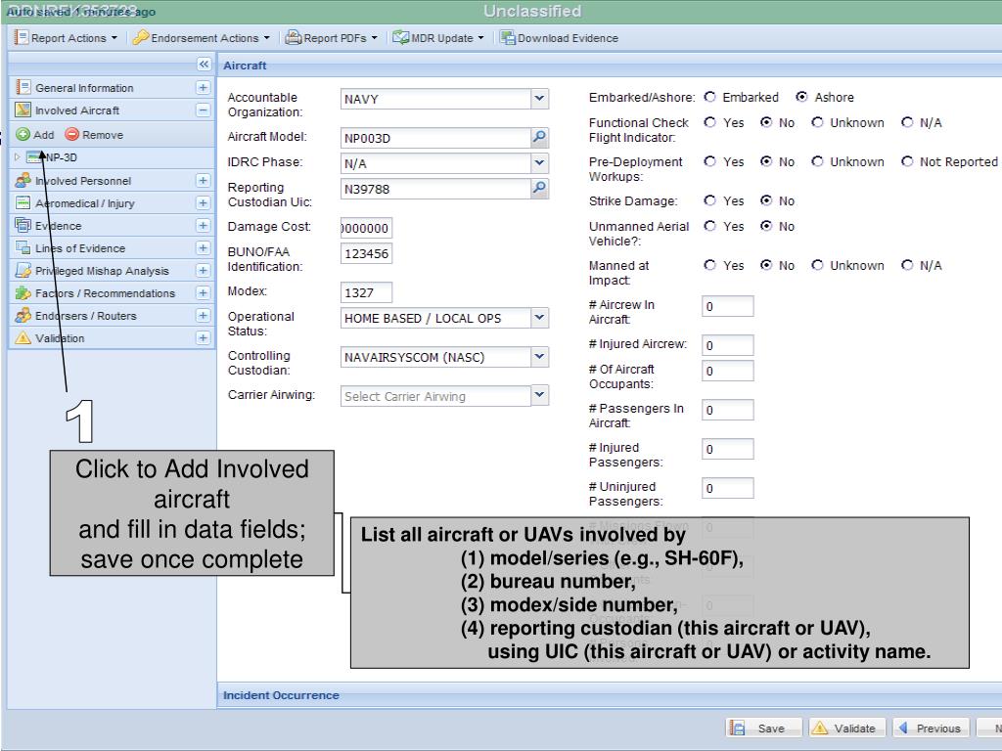This screenshot has height=751, width=1002.
Task: Open the Accountable Organization dropdown
Action: point(540,99)
